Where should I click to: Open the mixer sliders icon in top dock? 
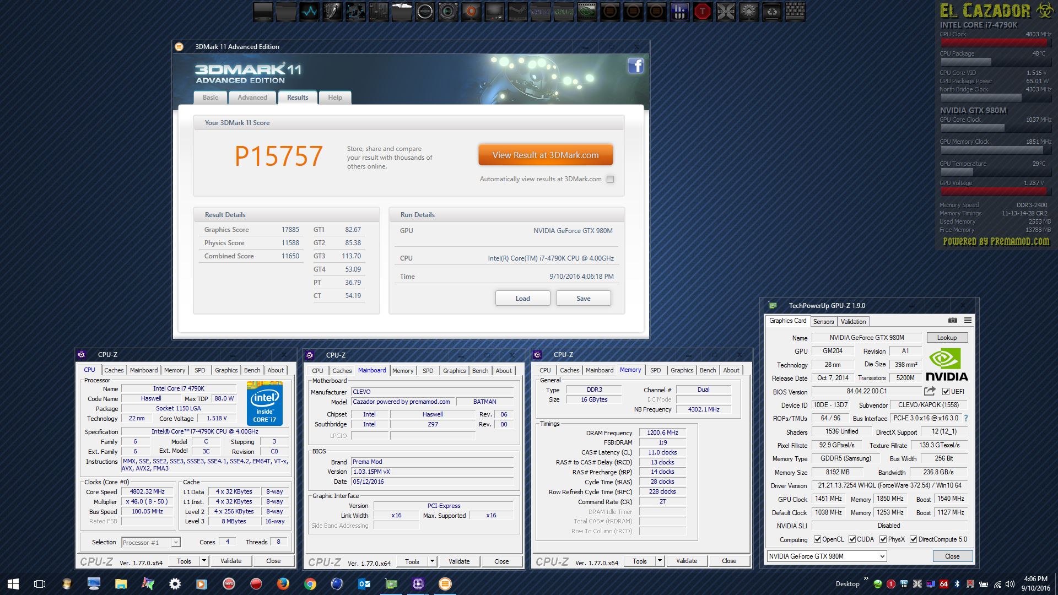(x=379, y=12)
